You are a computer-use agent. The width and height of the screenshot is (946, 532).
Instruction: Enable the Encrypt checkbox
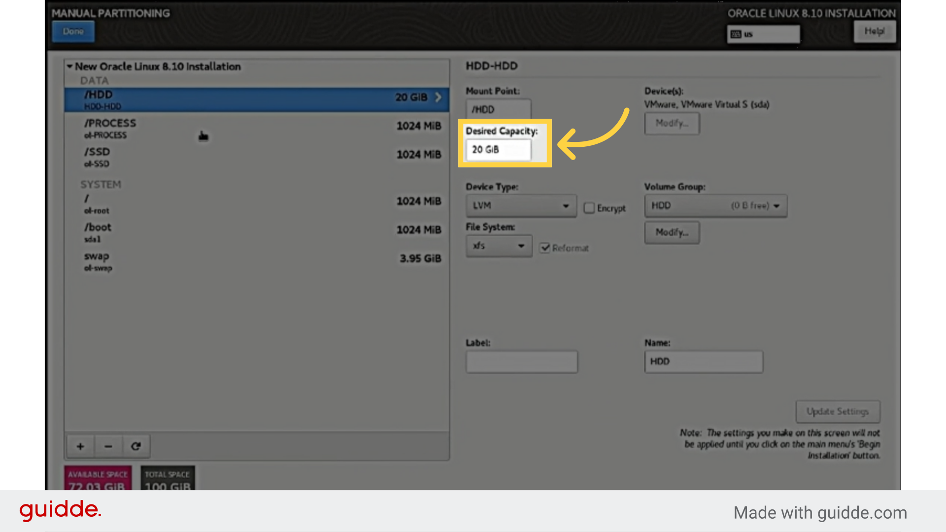click(589, 208)
